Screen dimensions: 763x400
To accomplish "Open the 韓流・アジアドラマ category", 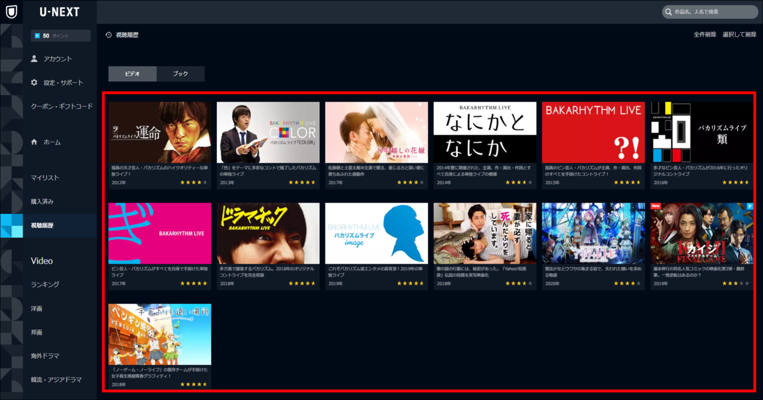I will [x=57, y=380].
